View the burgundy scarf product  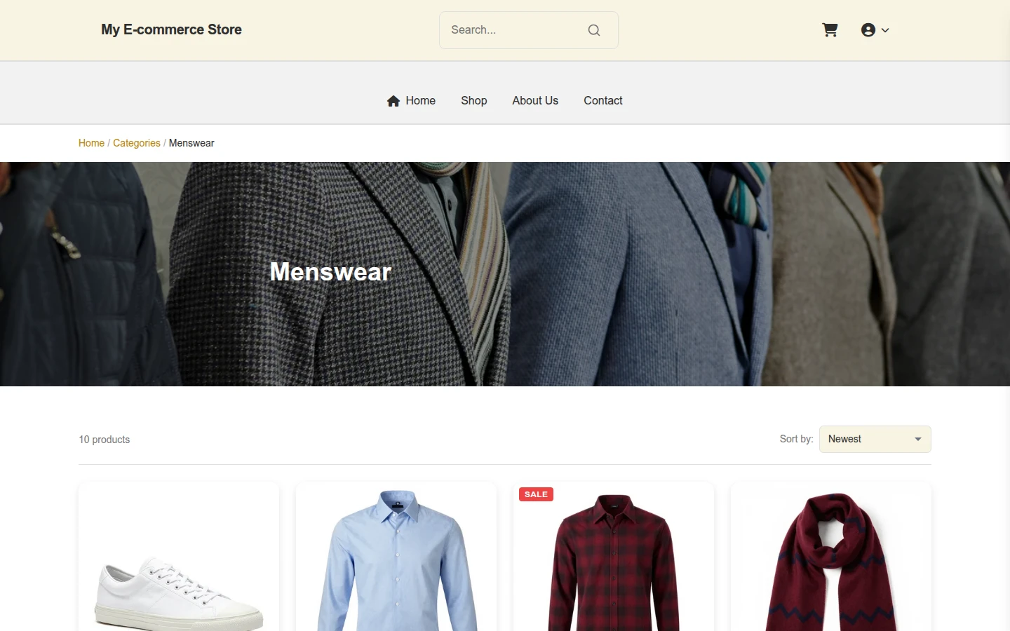tap(831, 557)
